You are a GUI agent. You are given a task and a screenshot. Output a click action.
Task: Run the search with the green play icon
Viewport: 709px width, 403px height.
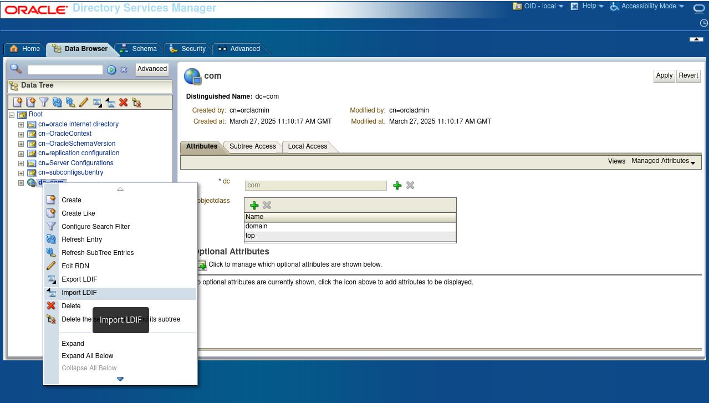point(111,70)
